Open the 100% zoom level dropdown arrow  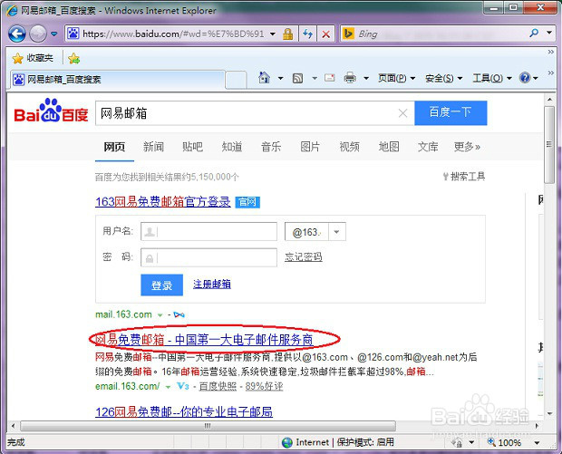[x=537, y=443]
